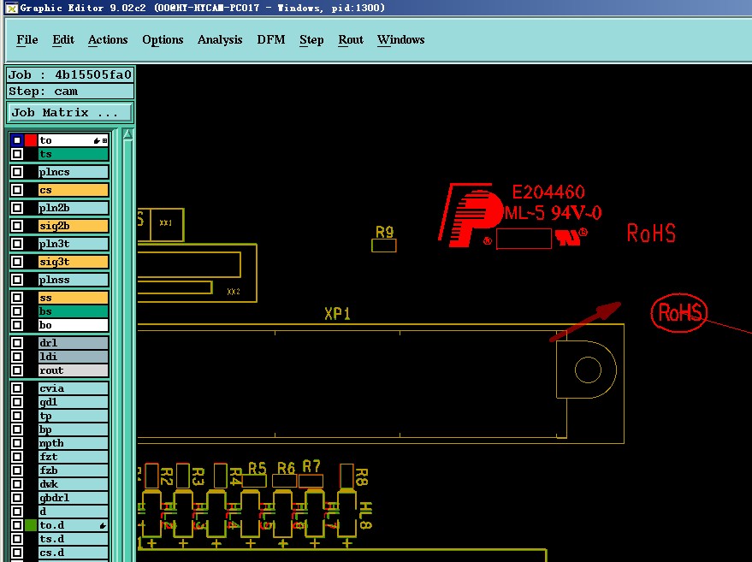This screenshot has width=752, height=562.
Task: Select the 'tp' layer name
Action: click(73, 417)
